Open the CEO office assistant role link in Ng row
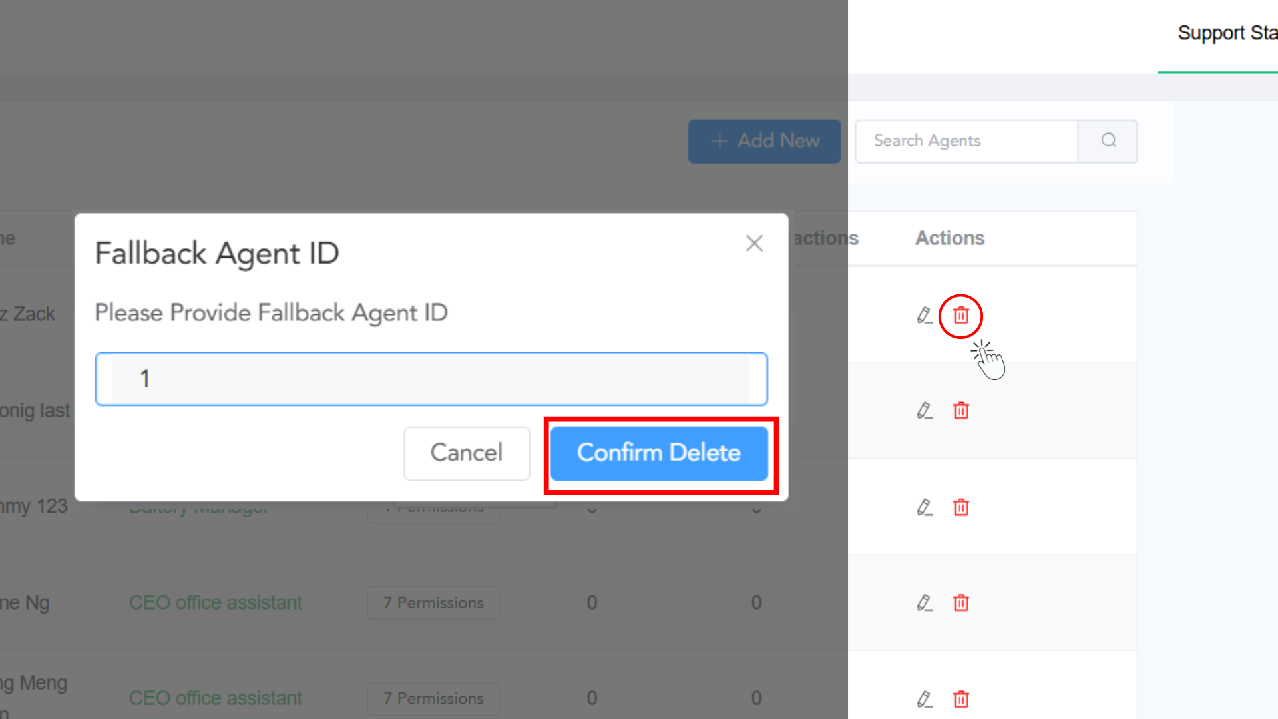The height and width of the screenshot is (719, 1278). tap(216, 603)
